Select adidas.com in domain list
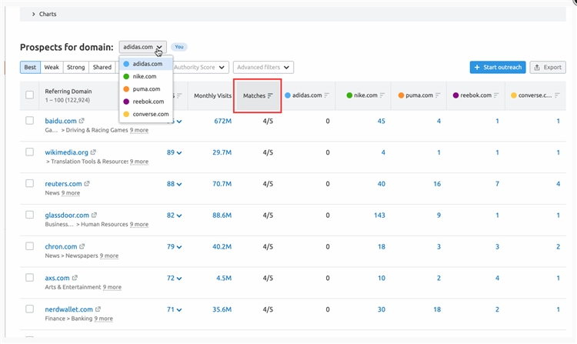This screenshot has height=344, width=577. (146, 64)
